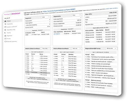The image size is (127, 101).
Task: Click the Prokliky cursor icon in sidebar
Action: 5,33
